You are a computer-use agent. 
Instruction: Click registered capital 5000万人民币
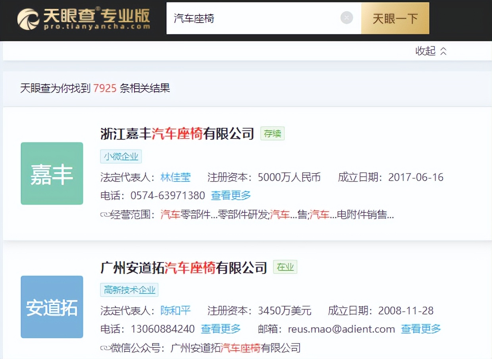click(x=289, y=177)
